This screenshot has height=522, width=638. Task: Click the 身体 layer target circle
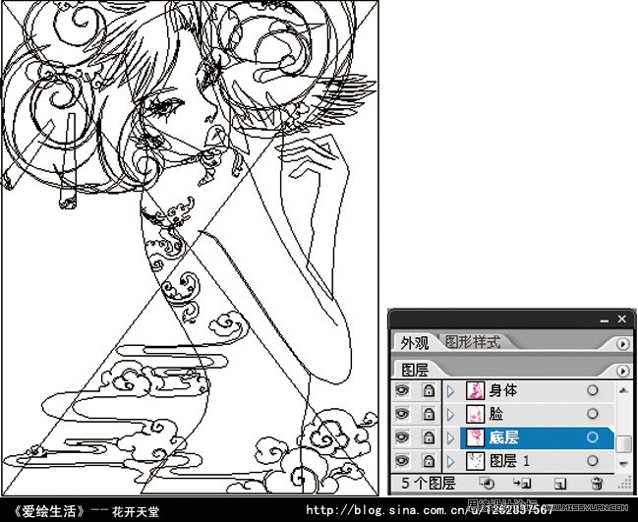593,390
